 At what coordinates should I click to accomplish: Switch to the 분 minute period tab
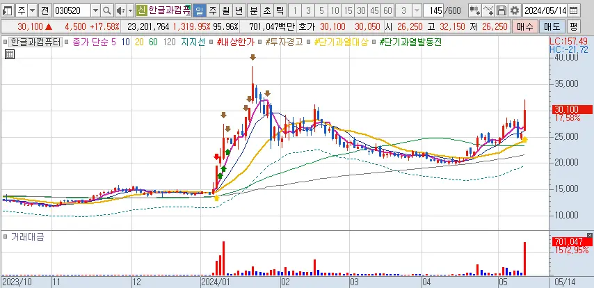pos(253,10)
